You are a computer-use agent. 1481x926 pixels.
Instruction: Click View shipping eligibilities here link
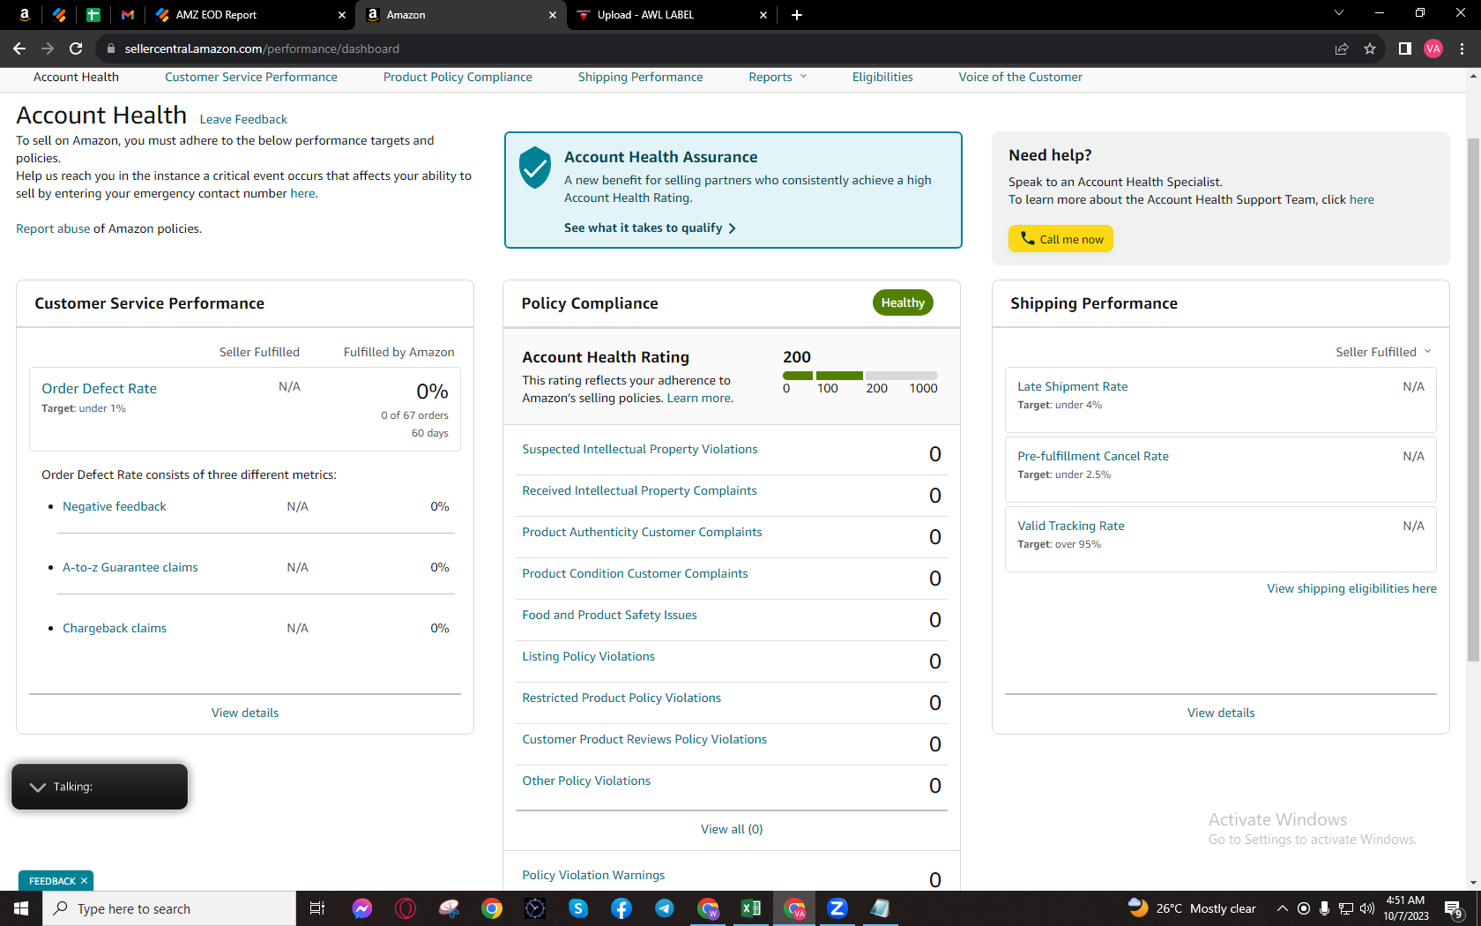pos(1352,588)
